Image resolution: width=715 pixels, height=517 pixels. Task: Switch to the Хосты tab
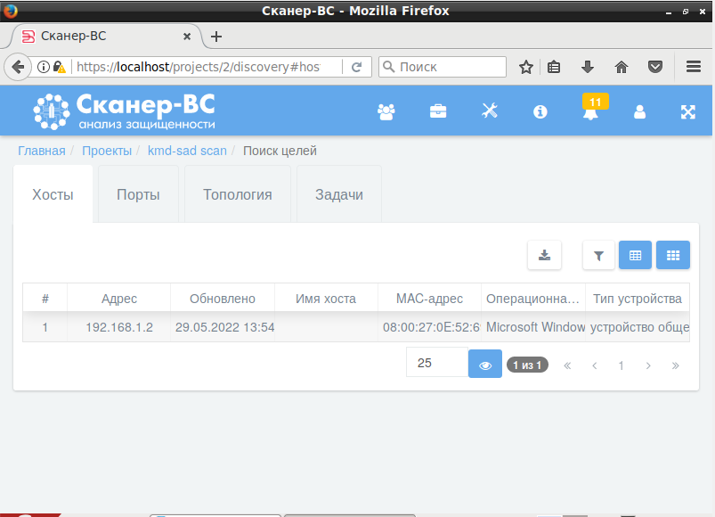[53, 194]
